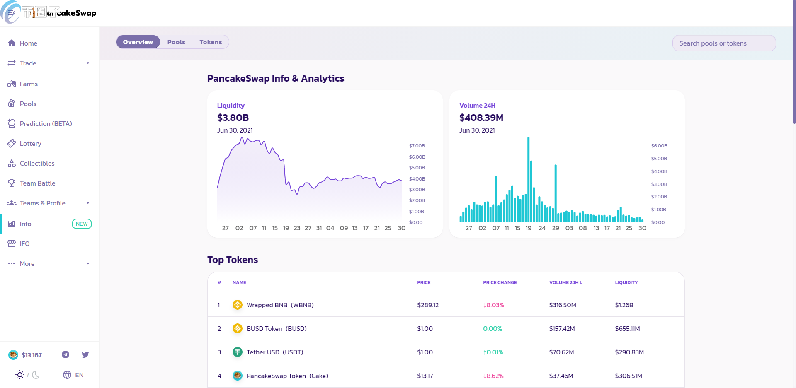Switch to light mode sun icon
This screenshot has width=796, height=388.
pos(20,375)
